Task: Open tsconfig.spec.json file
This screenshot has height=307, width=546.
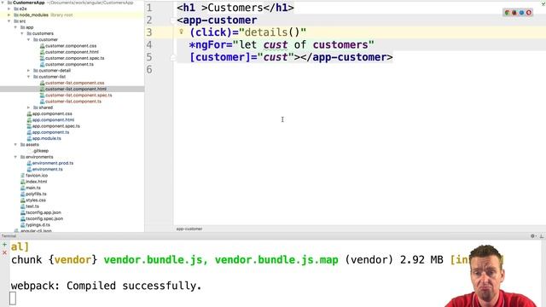Action: click(x=44, y=218)
